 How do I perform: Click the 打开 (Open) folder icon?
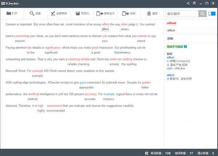(x=9, y=13)
